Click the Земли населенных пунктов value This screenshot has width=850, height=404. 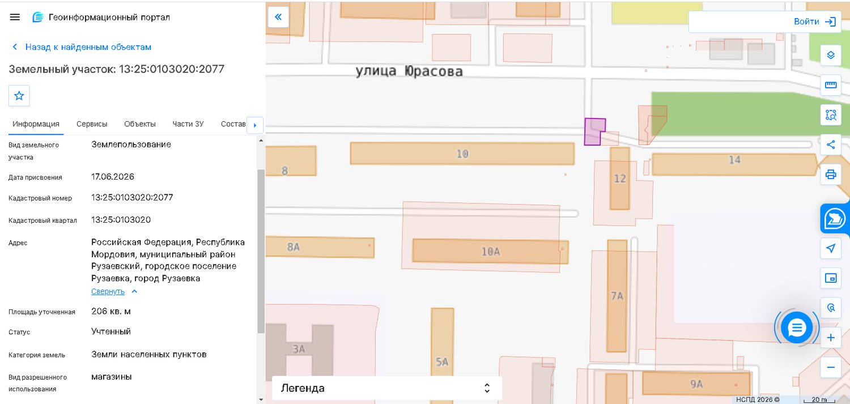click(149, 355)
